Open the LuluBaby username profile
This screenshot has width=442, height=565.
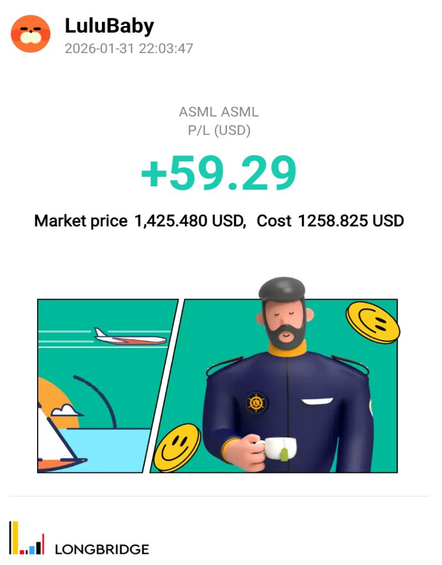tap(109, 26)
